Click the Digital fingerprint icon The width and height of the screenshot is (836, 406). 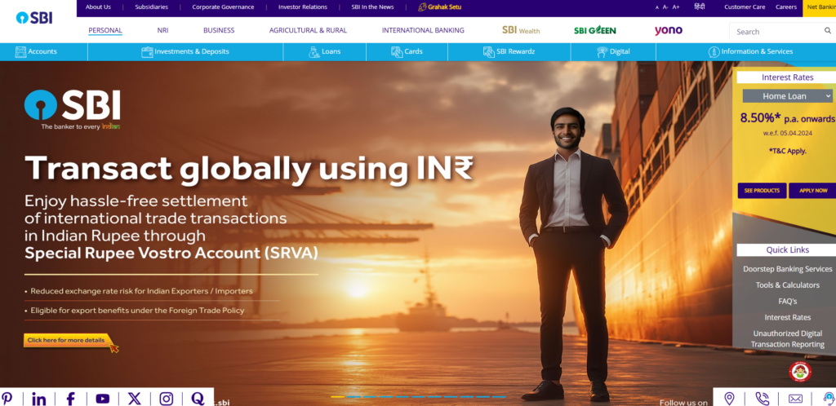click(602, 51)
